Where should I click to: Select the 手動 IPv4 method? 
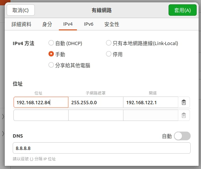click(51, 54)
